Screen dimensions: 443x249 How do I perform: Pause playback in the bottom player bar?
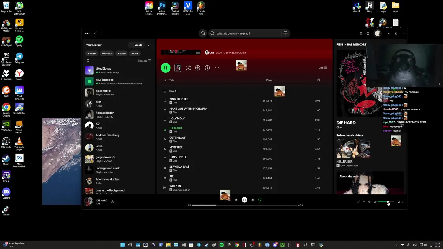click(x=244, y=200)
